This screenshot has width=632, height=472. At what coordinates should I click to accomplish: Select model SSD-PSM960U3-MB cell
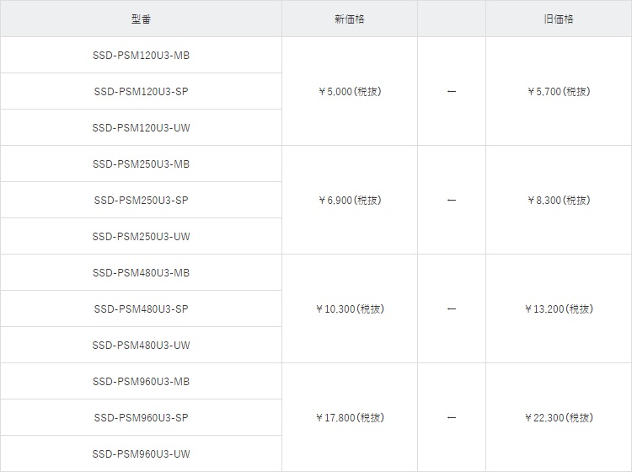141,381
